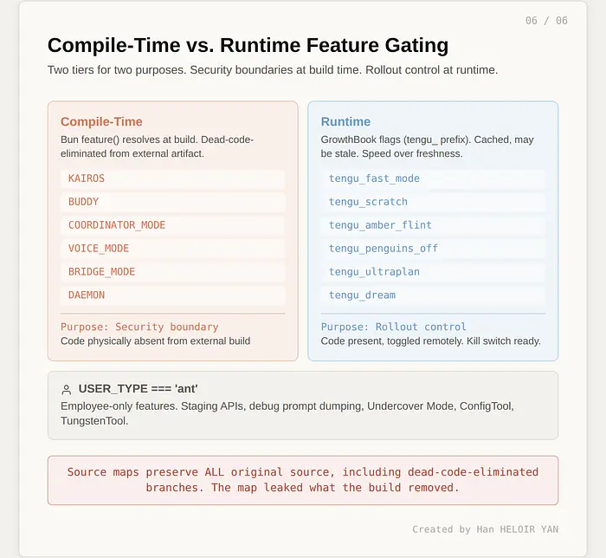The width and height of the screenshot is (606, 558).
Task: Click the "Purpose: Rollout control" label
Action: click(393, 327)
